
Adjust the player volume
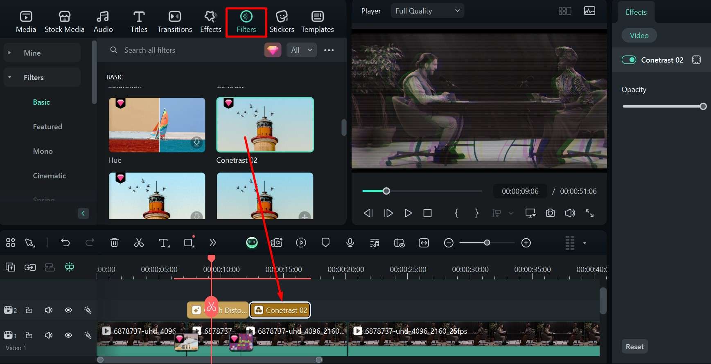570,213
